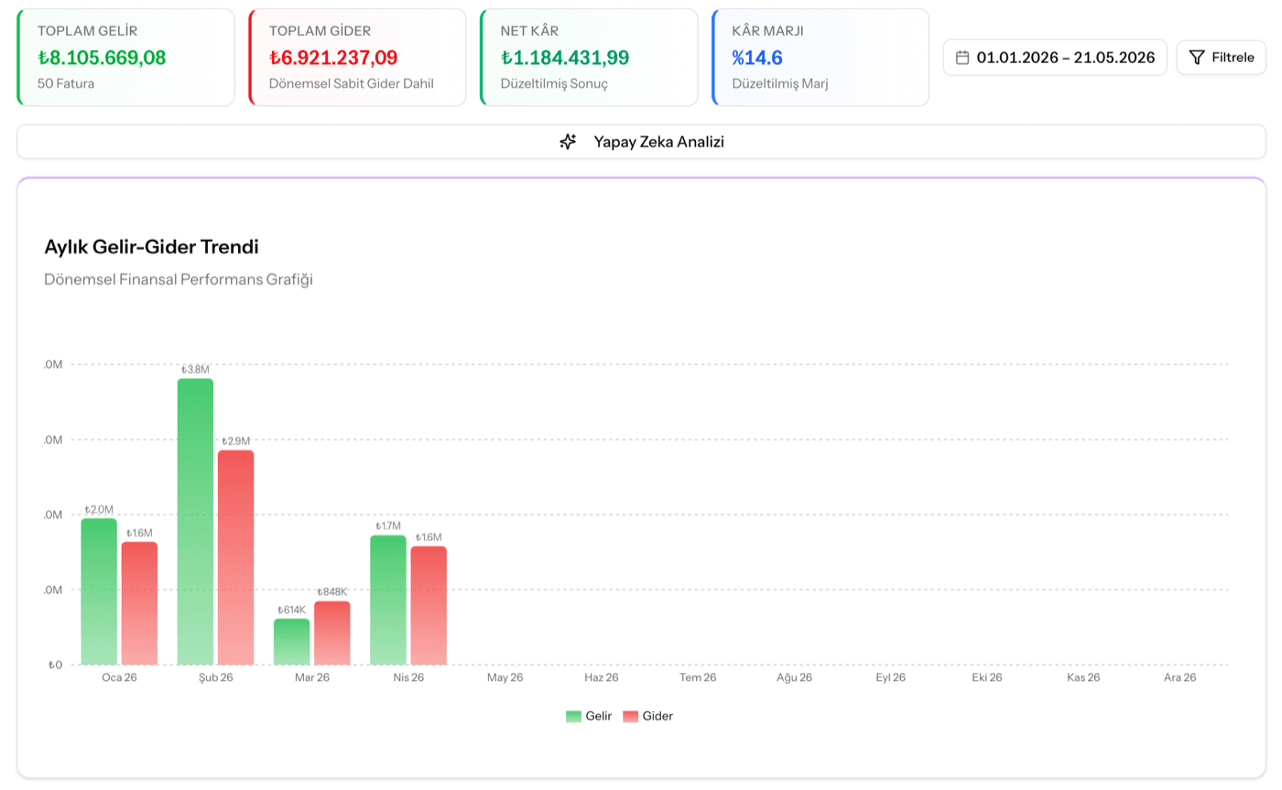This screenshot has height=790, width=1282.
Task: Click the ₺8.105.669,08 total income value
Action: click(x=102, y=58)
